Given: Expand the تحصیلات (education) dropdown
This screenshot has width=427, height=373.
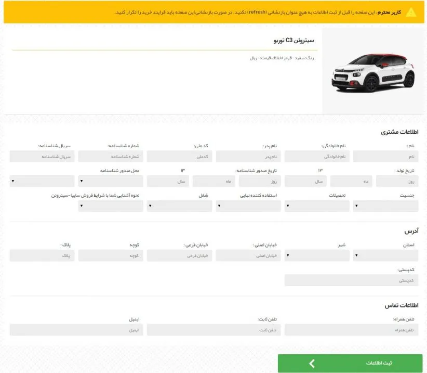Looking at the screenshot, I should [x=317, y=206].
